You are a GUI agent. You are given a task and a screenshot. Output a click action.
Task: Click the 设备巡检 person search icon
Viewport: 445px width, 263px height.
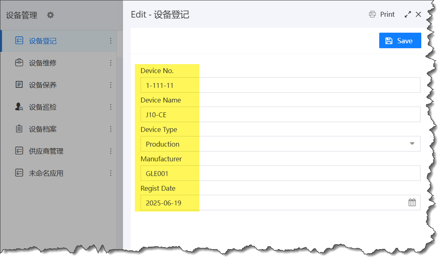(x=19, y=107)
